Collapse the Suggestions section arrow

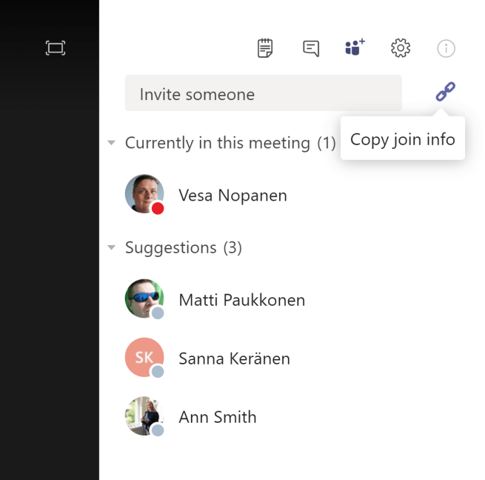(x=112, y=247)
